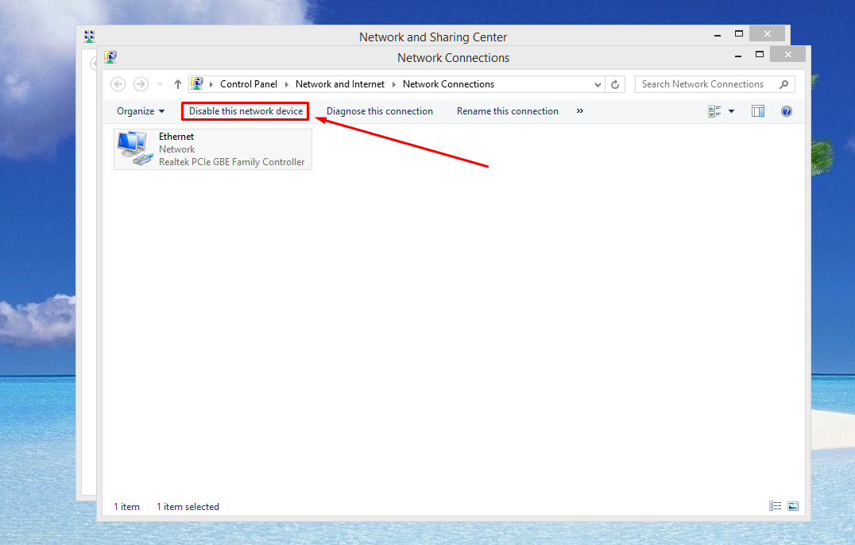
Task: Click the Back navigation arrow
Action: pyautogui.click(x=118, y=83)
